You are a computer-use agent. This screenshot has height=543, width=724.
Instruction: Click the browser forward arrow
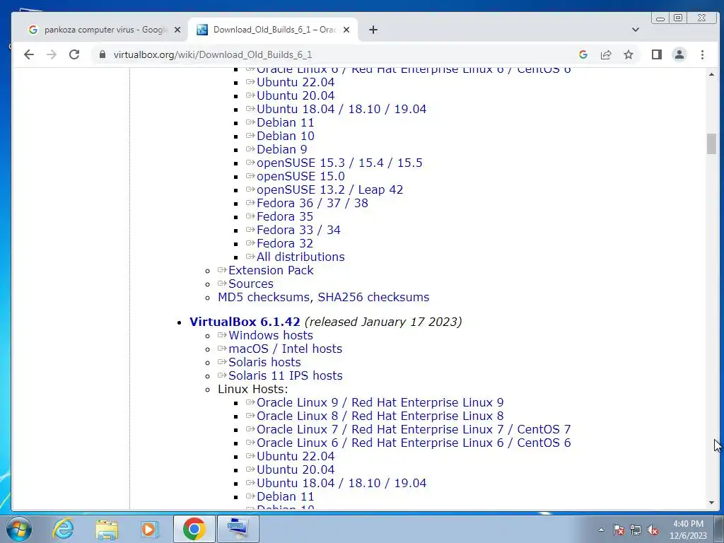pos(52,54)
